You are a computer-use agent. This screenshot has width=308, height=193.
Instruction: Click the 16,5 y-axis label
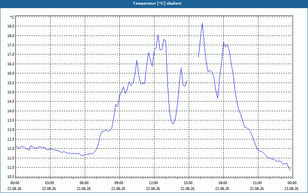tap(11, 64)
